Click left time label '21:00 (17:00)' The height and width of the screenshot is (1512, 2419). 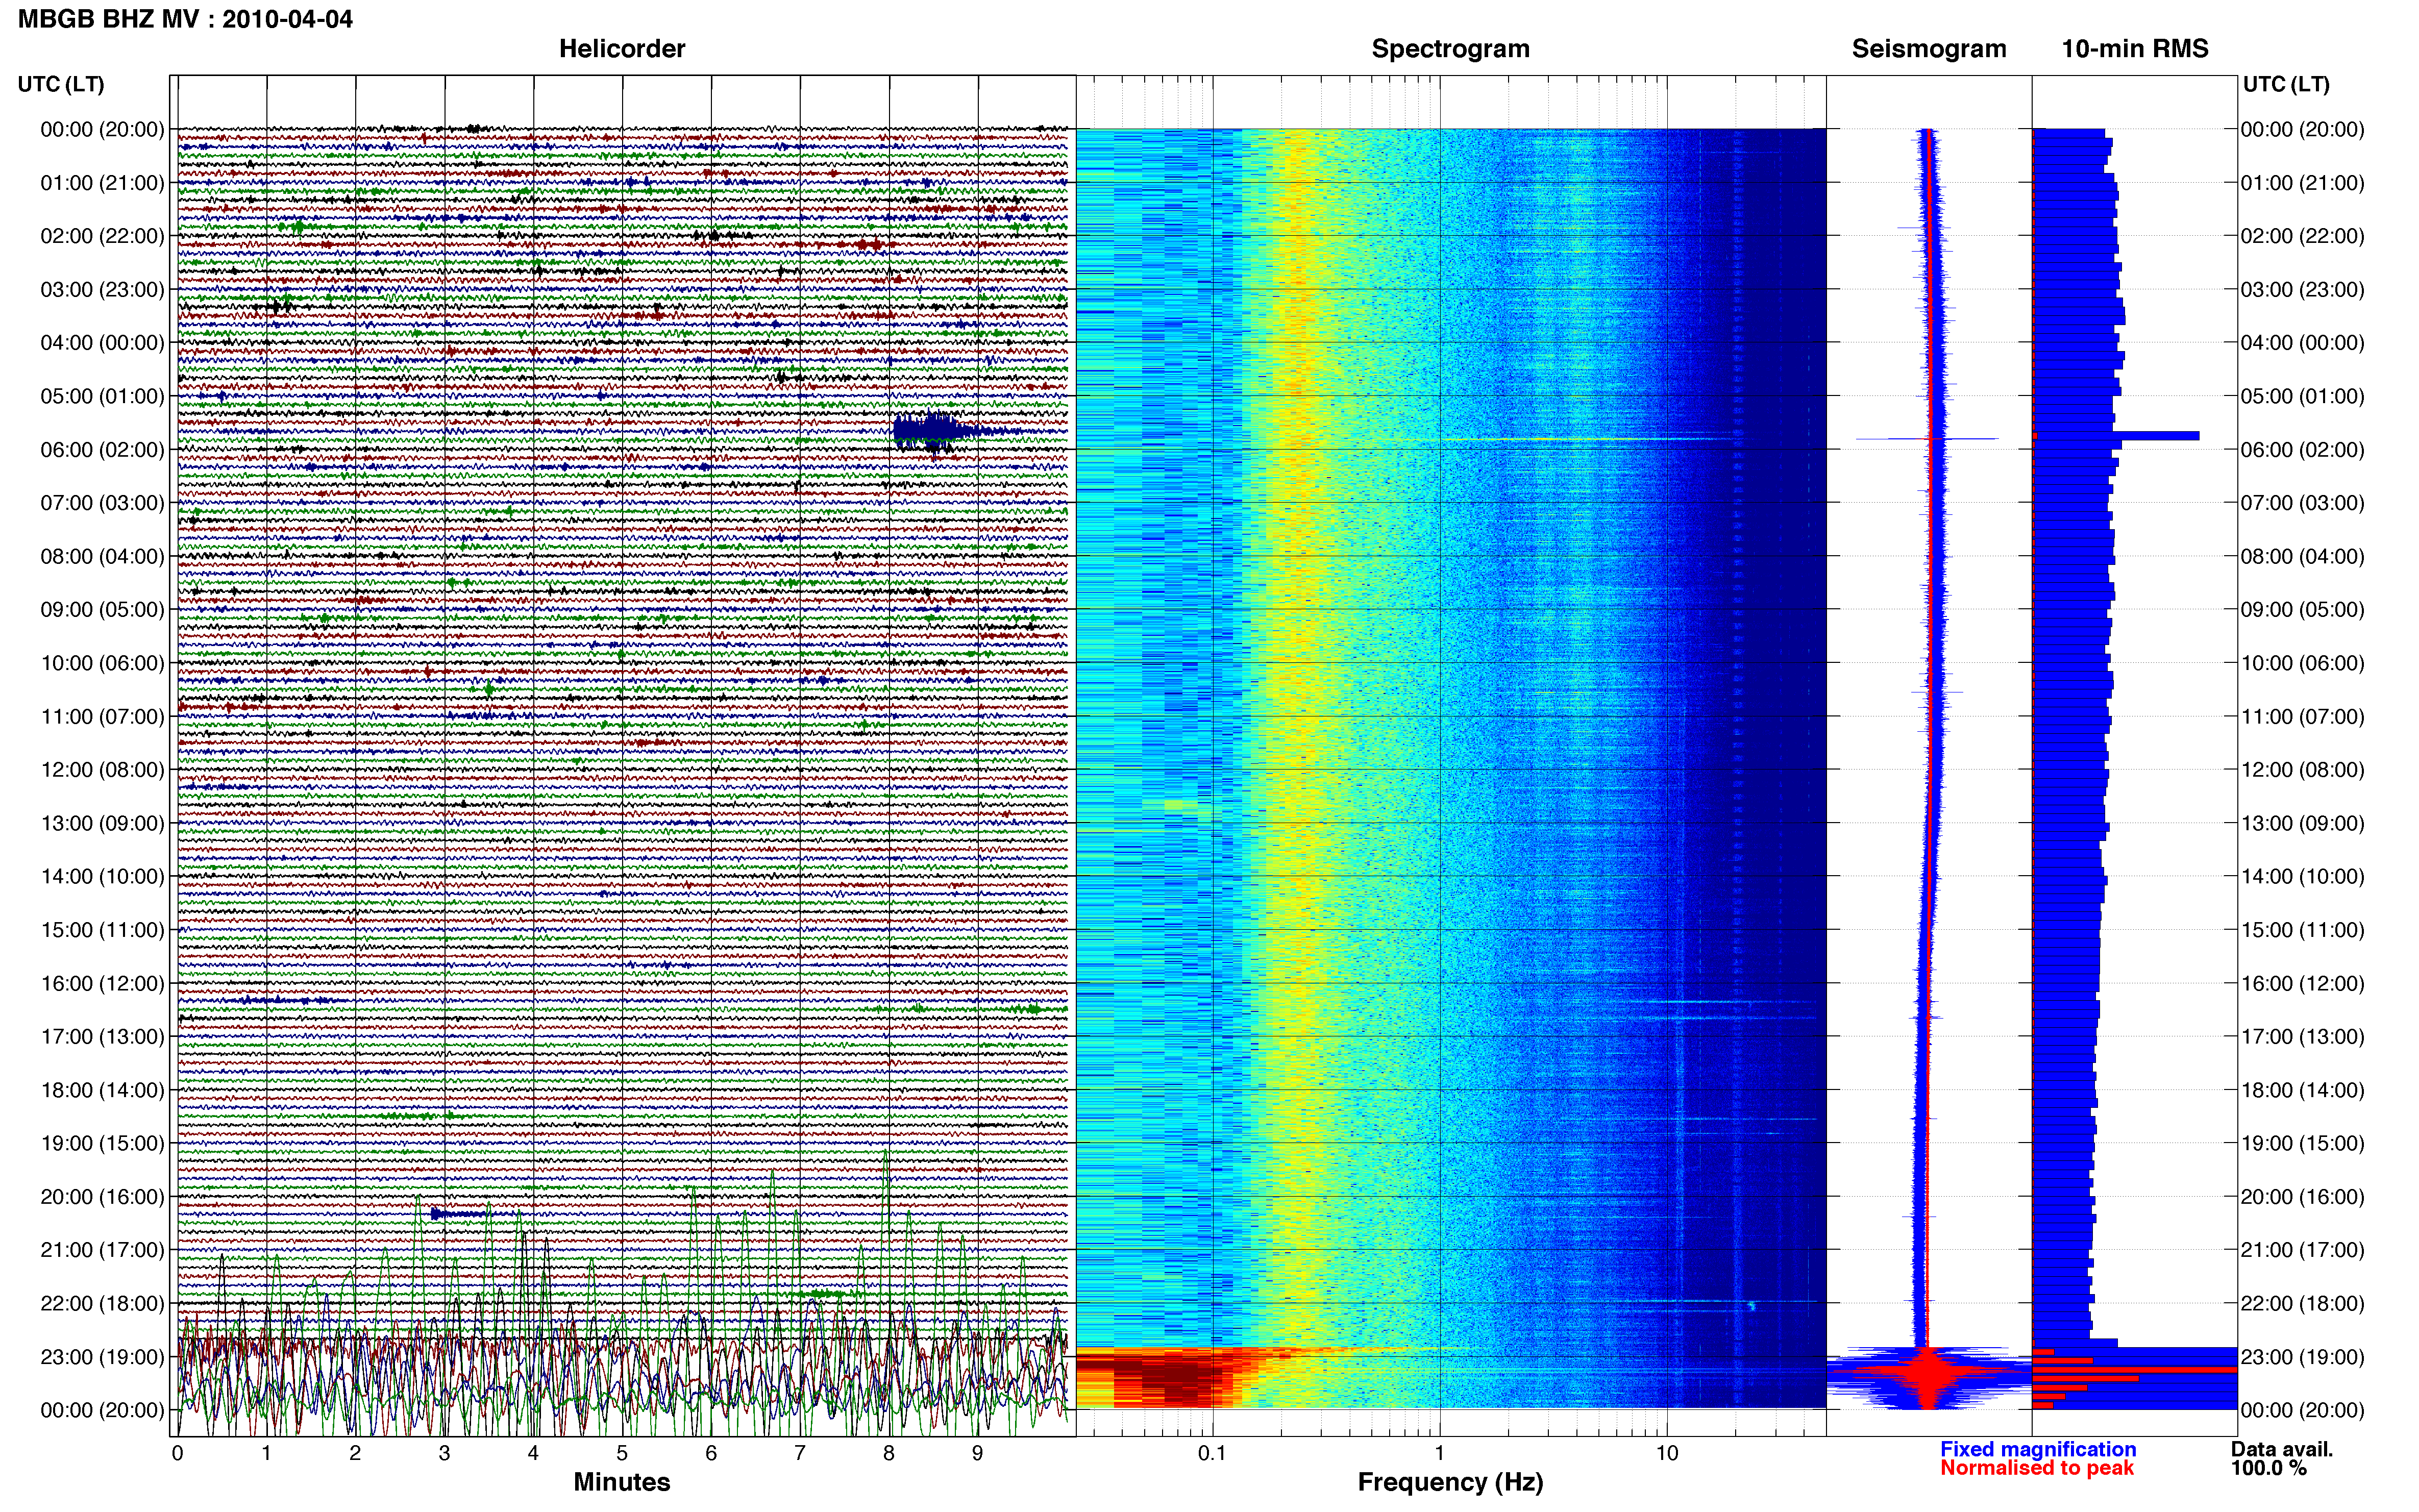point(102,1250)
